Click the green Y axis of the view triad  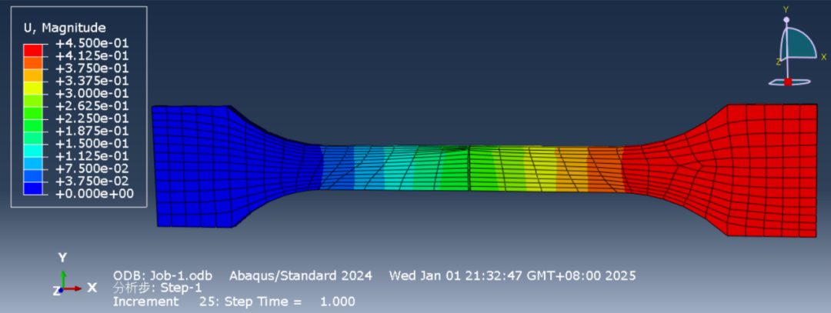tap(63, 279)
